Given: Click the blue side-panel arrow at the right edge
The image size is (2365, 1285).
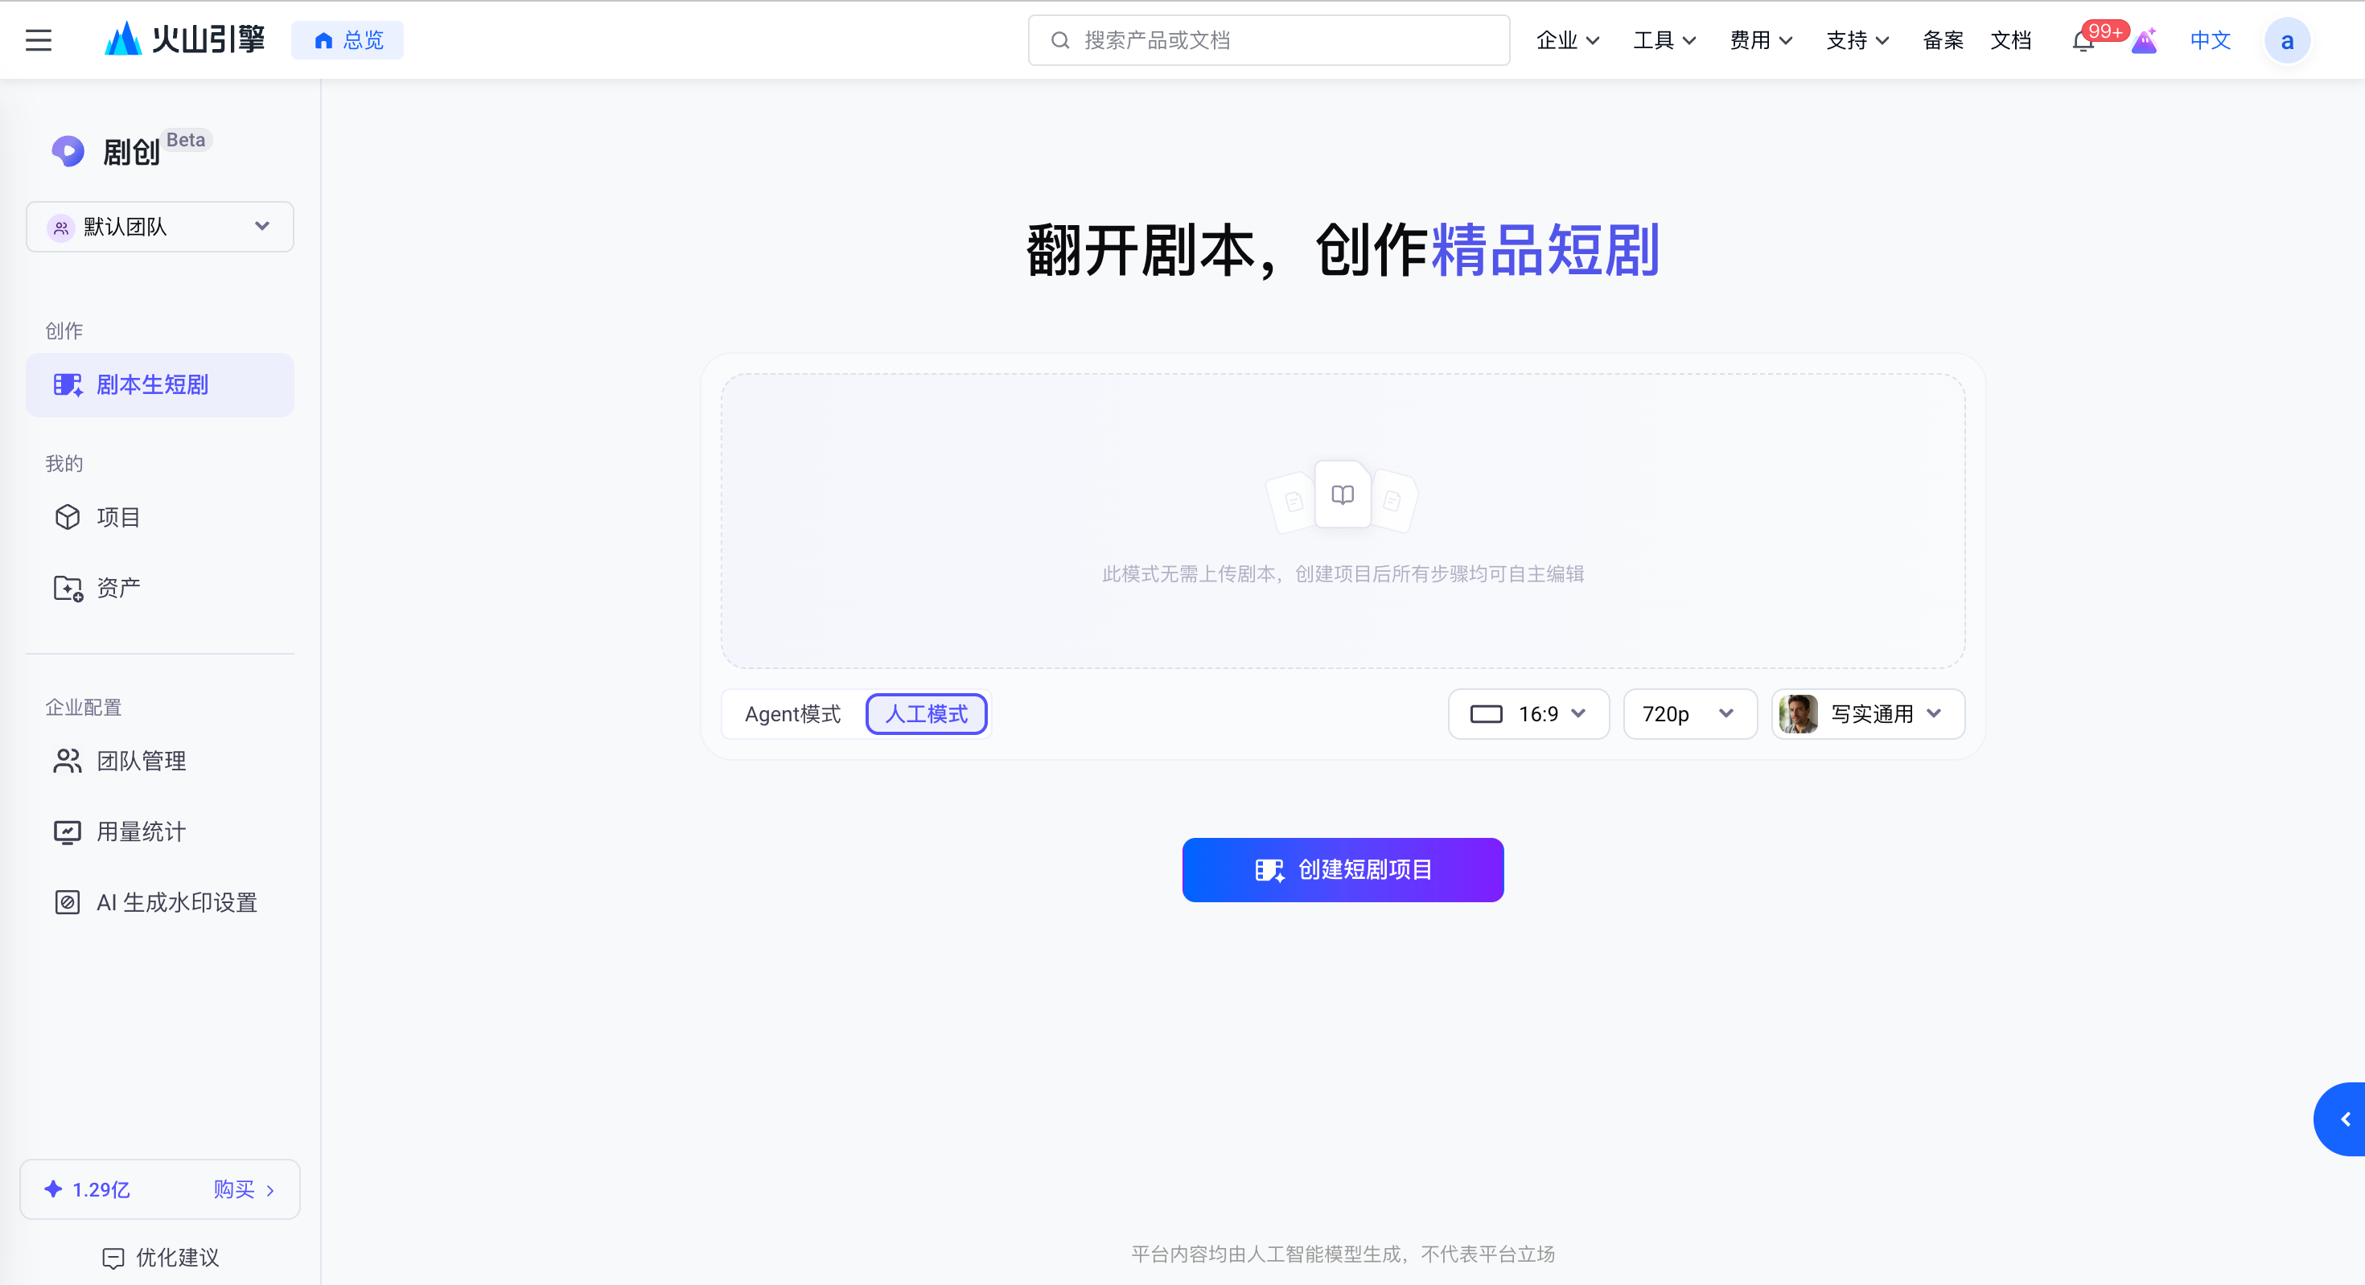Looking at the screenshot, I should click(2342, 1119).
